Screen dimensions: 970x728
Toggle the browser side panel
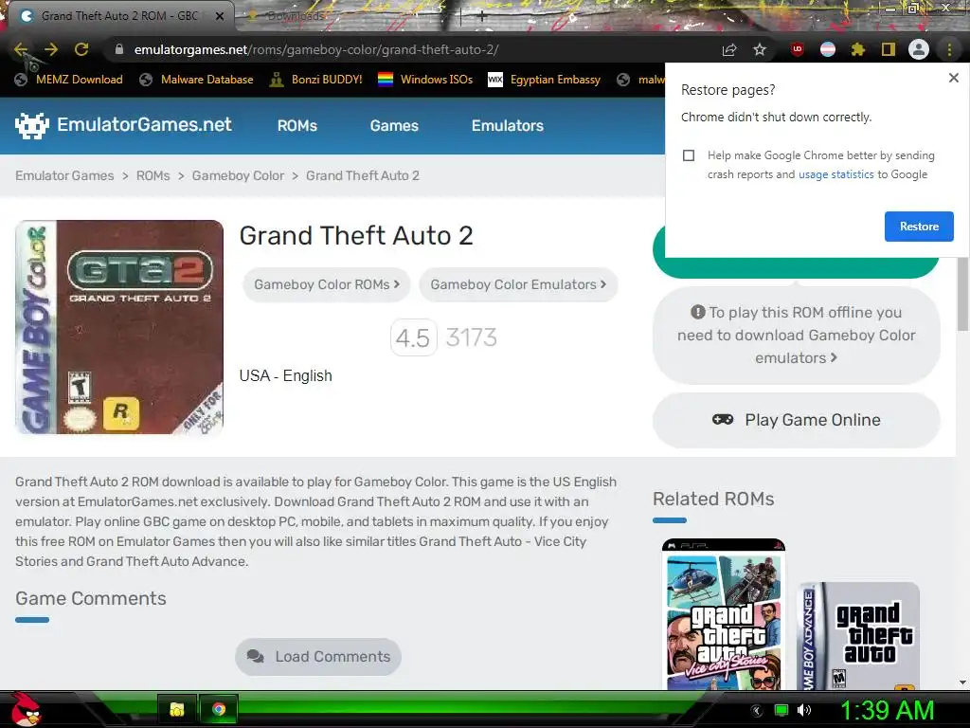[889, 49]
